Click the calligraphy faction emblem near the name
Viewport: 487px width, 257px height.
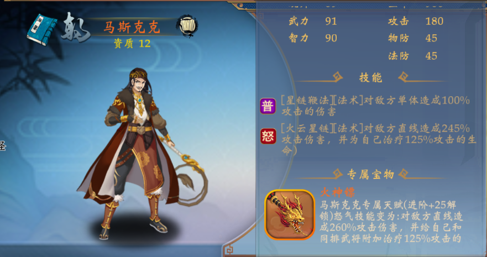[76, 27]
